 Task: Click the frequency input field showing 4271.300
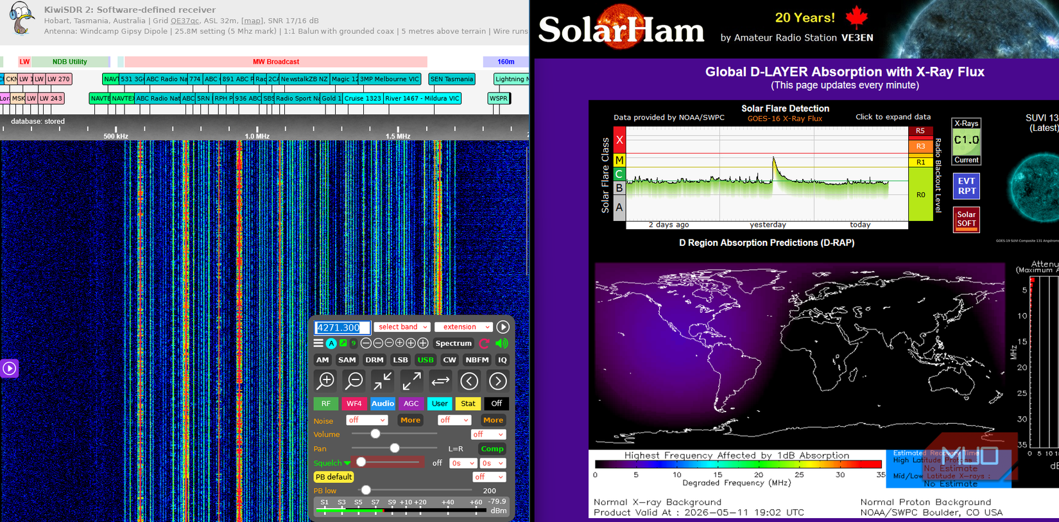point(342,327)
